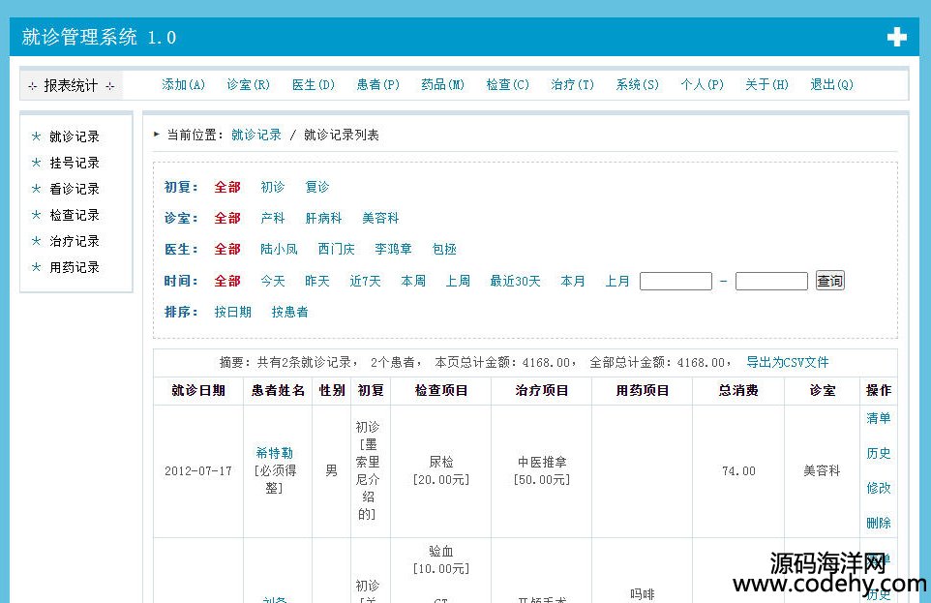Open 用药记录 in the sidebar

[75, 267]
